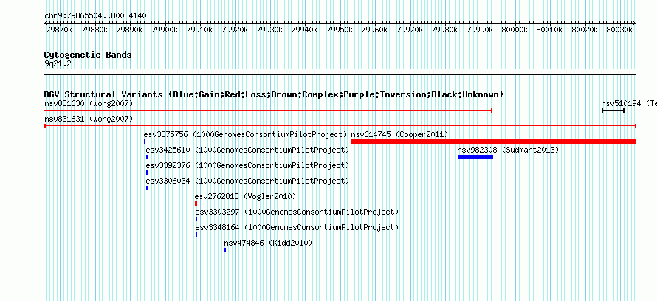This screenshot has width=657, height=301.
Task: Click the black nsv510194 unknown variant bar
Action: (x=613, y=111)
